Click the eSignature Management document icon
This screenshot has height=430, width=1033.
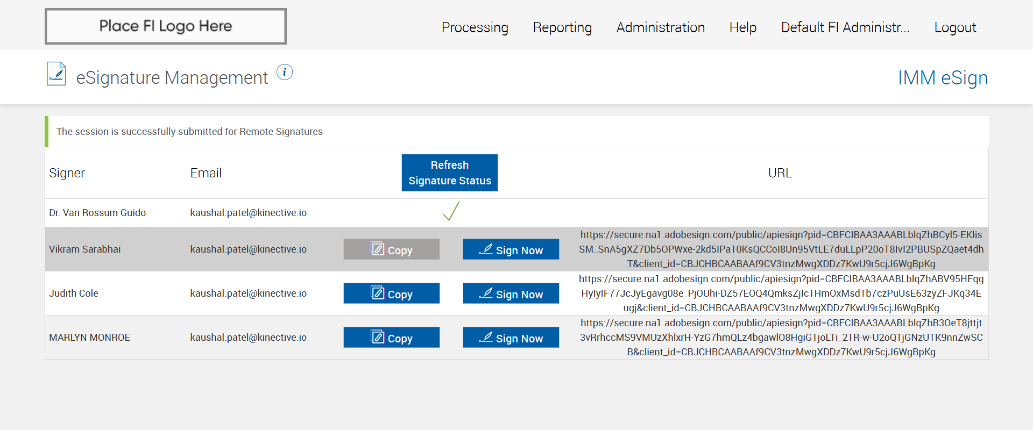[56, 74]
